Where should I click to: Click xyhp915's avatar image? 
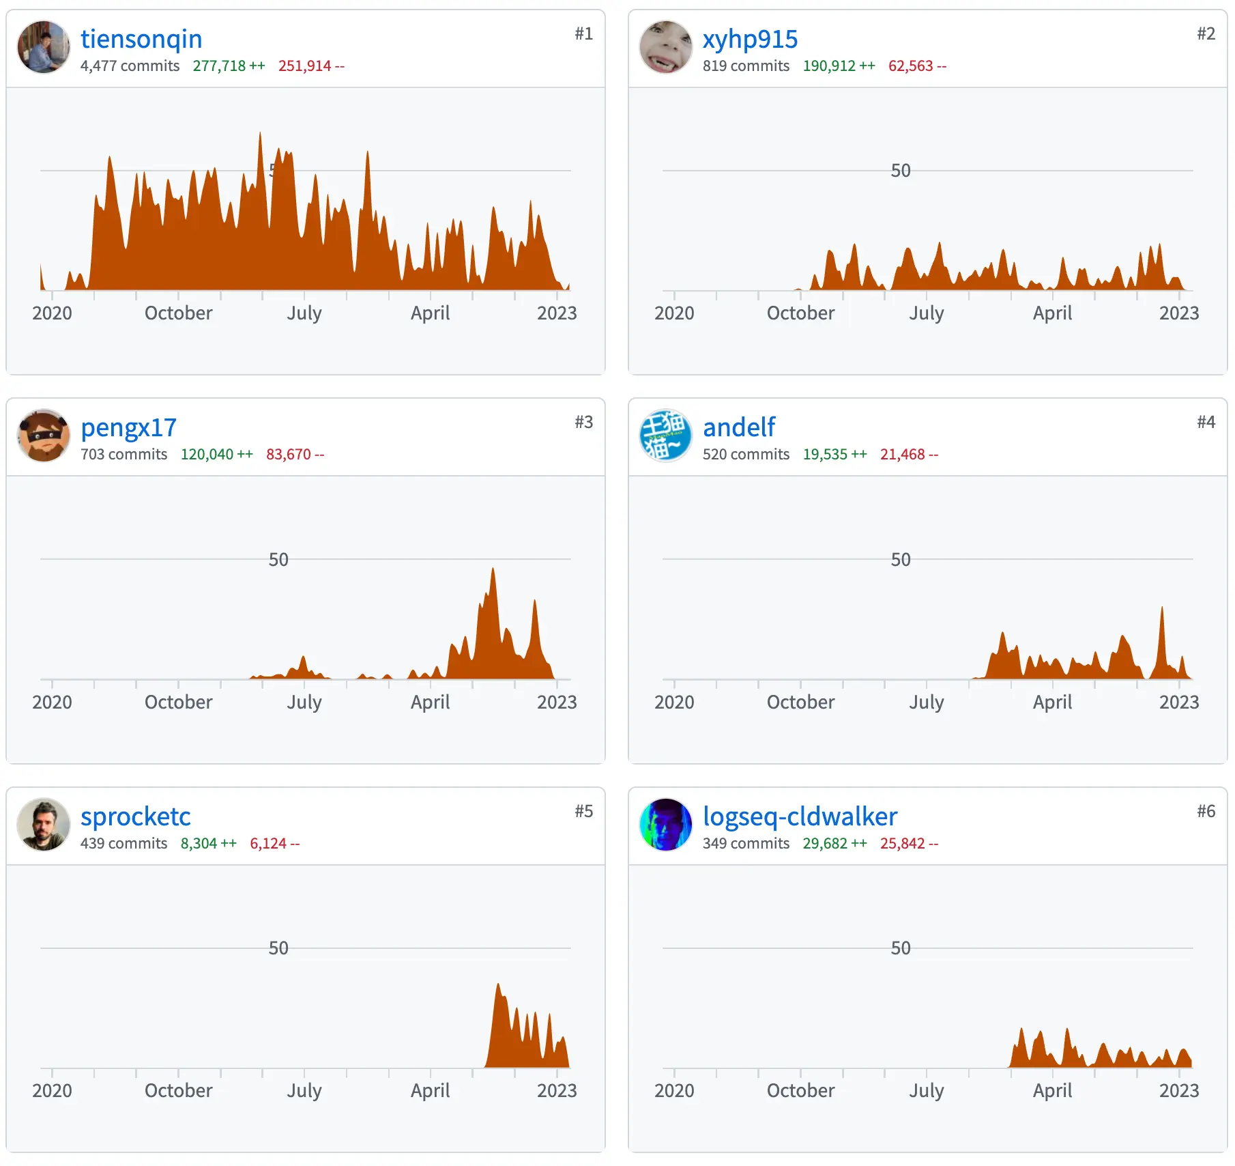tap(665, 47)
